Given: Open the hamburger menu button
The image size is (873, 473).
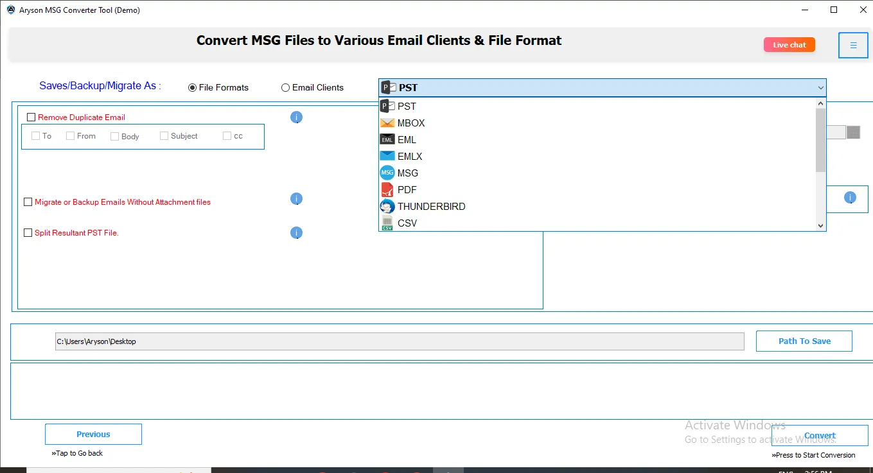Looking at the screenshot, I should tap(853, 45).
